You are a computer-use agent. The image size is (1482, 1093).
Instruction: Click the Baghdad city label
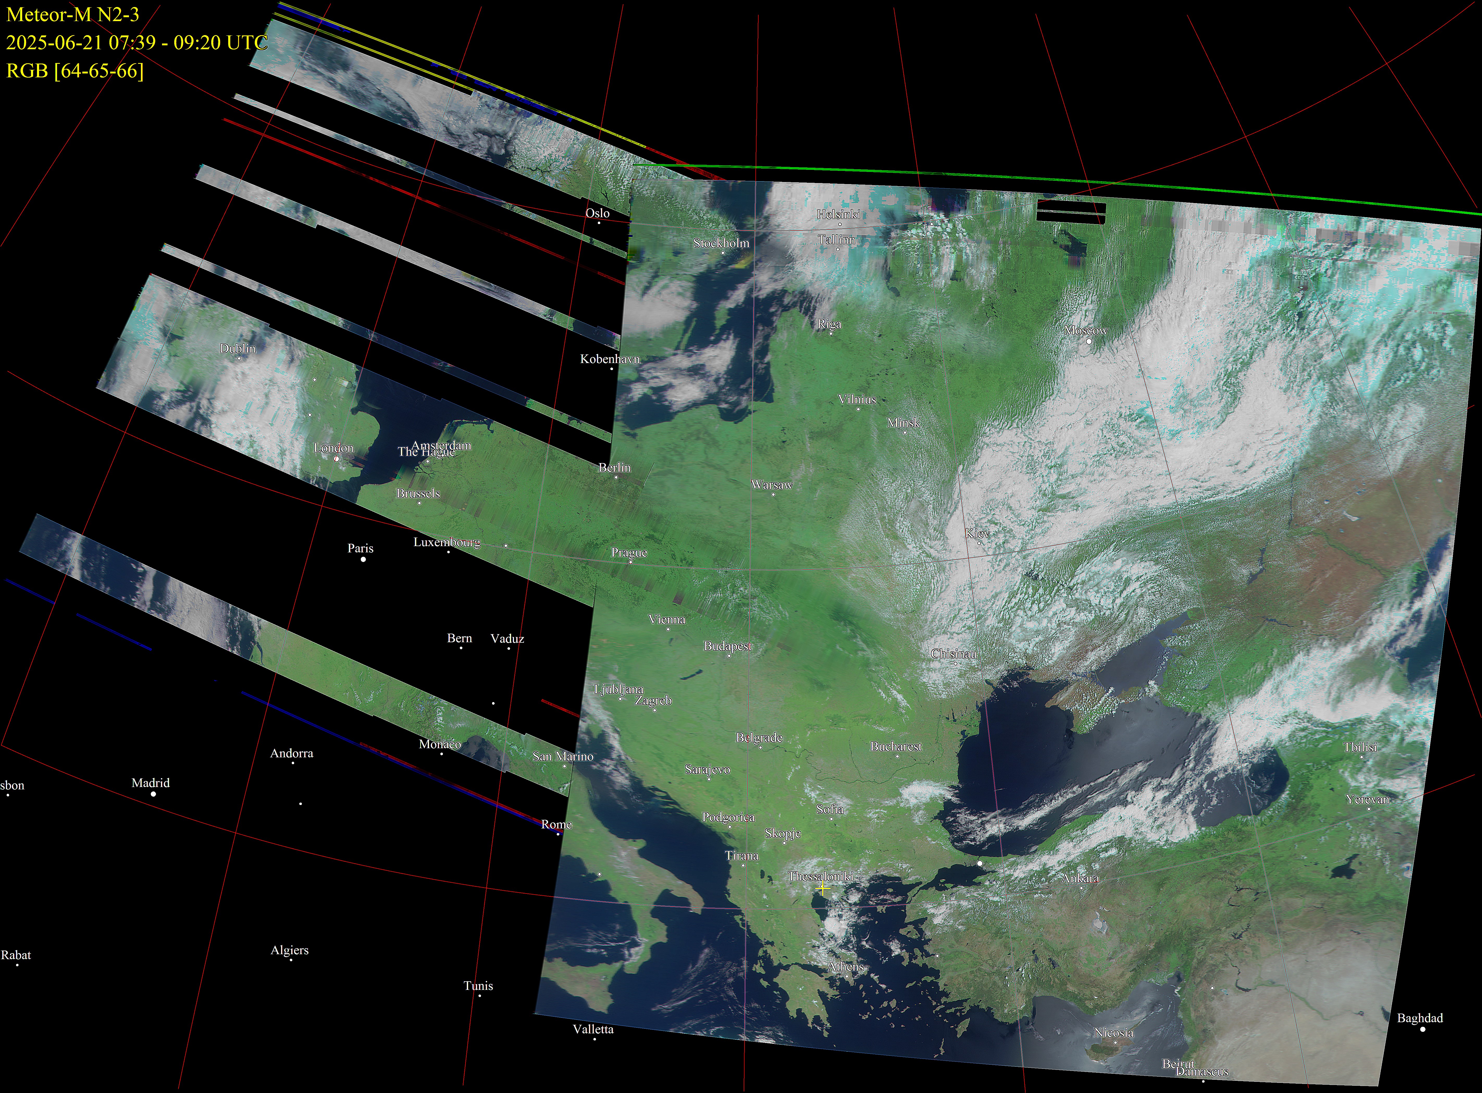pyautogui.click(x=1420, y=1018)
